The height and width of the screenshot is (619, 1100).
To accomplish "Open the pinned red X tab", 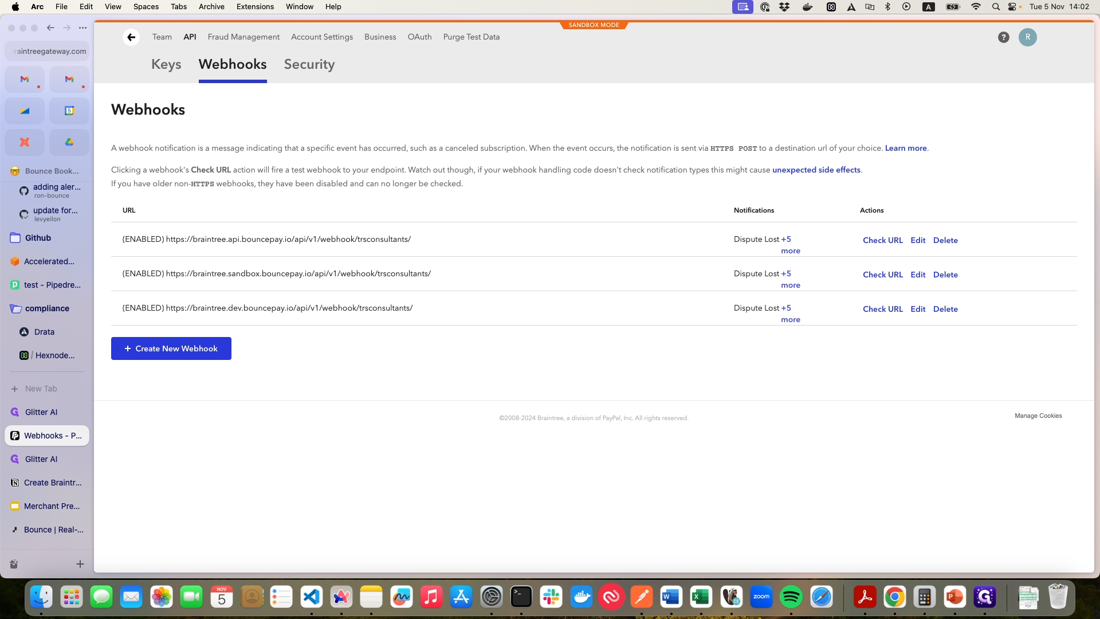I will point(25,142).
